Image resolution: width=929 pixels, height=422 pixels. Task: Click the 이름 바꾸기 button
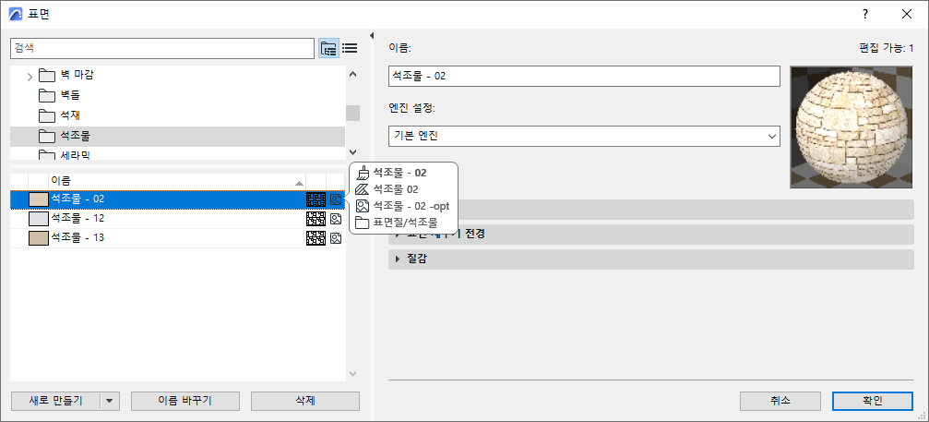185,402
